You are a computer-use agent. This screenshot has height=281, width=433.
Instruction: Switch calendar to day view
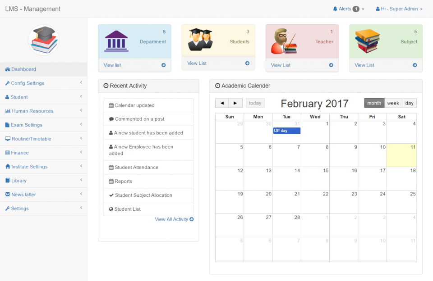(x=409, y=103)
